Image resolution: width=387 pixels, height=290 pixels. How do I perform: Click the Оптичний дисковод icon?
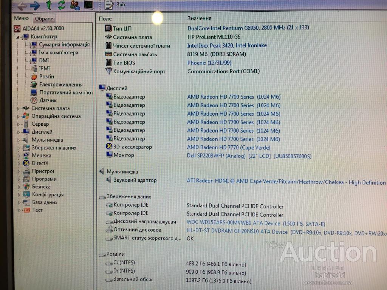109,230
